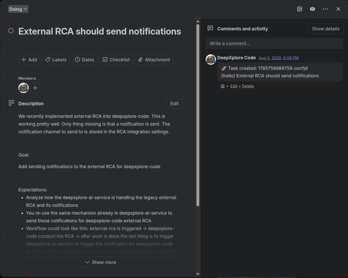The image size is (348, 278).
Task: Open the Dates picker
Action: coord(84,60)
